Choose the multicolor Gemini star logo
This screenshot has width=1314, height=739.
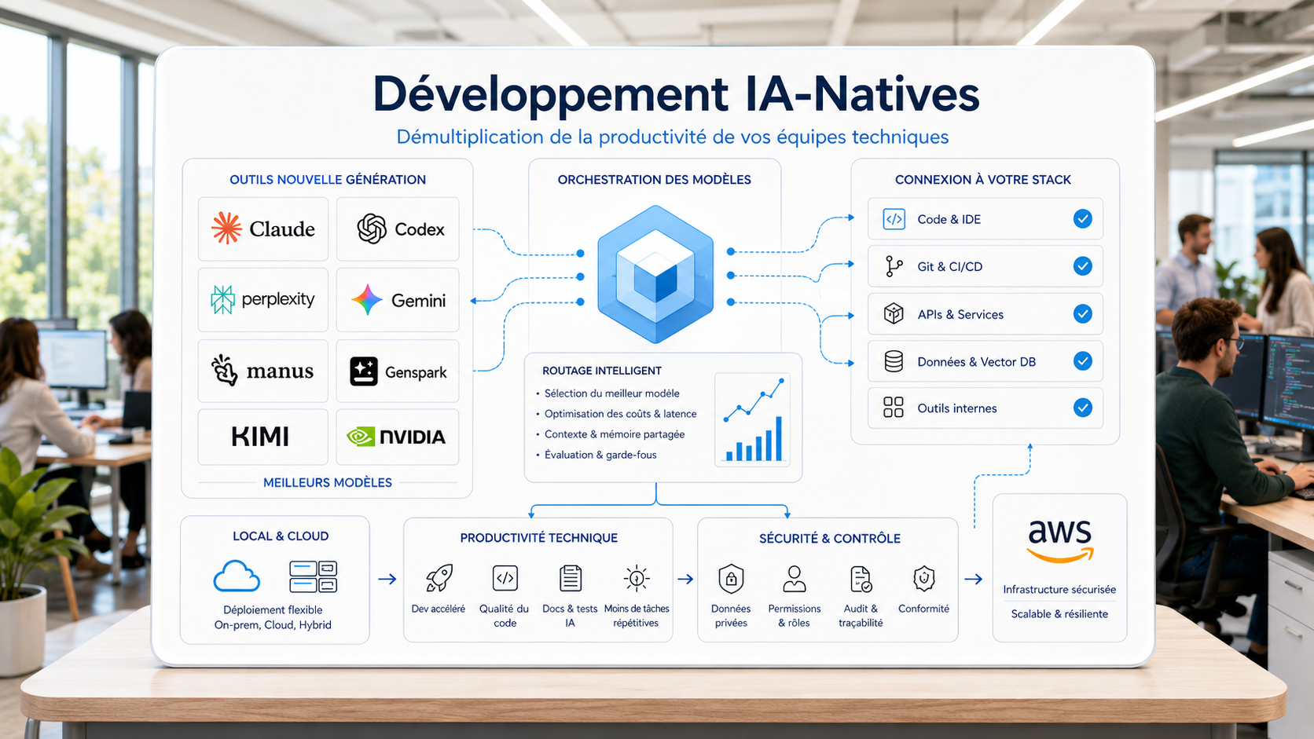click(x=366, y=300)
